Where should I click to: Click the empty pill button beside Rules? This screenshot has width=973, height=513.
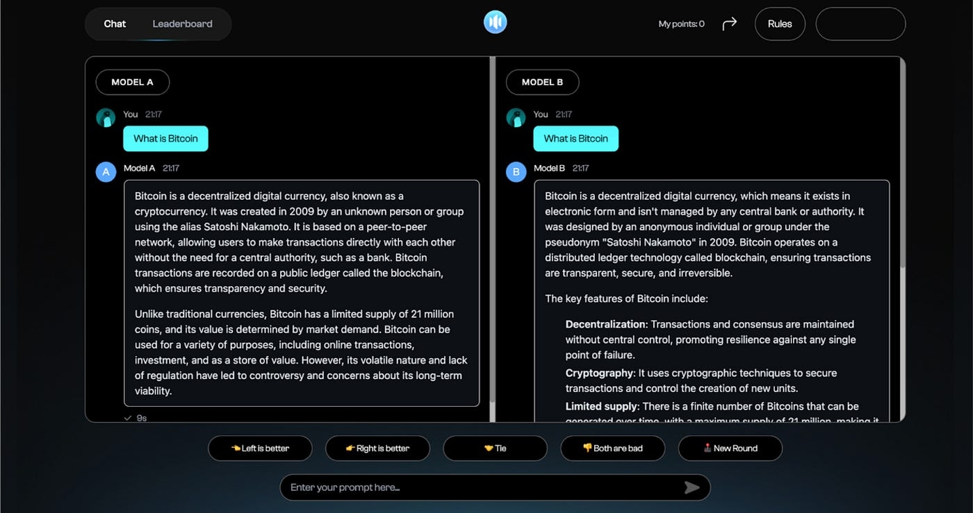(x=860, y=24)
